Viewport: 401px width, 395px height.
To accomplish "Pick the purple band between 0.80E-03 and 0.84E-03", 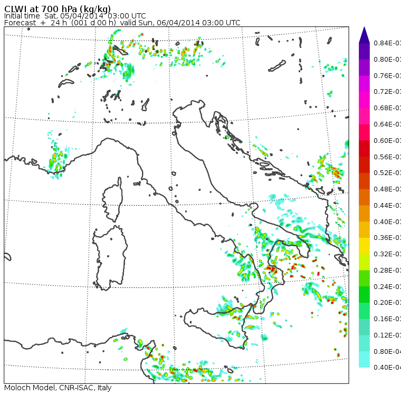I will (x=364, y=51).
